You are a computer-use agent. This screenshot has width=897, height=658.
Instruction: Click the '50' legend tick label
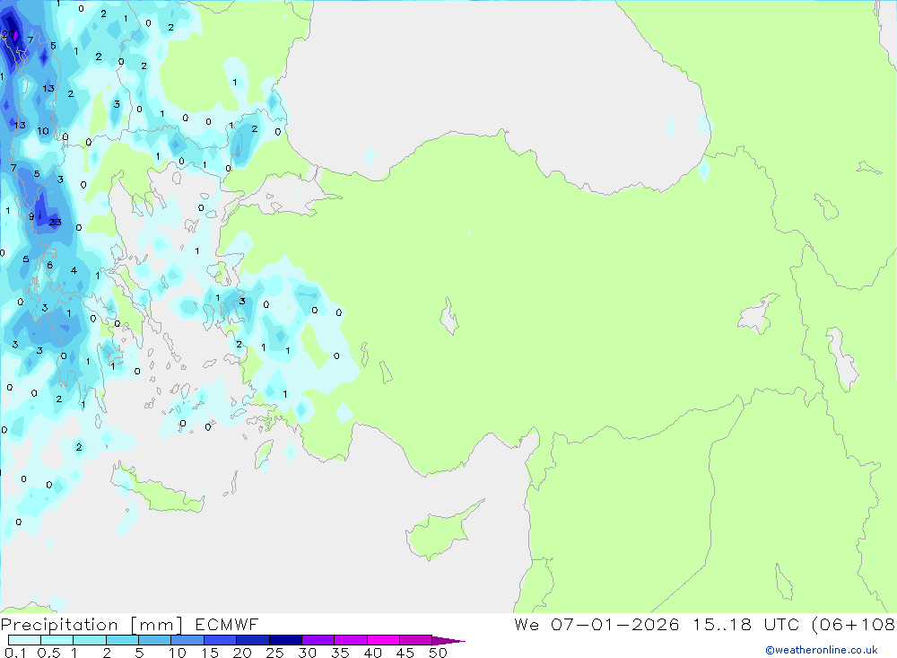tap(438, 653)
